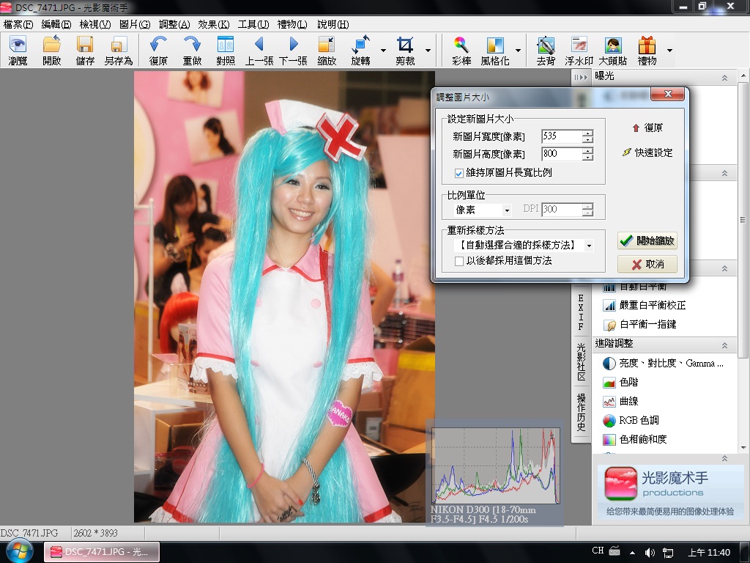Click the 新圖片寬度 width input field
This screenshot has width=750, height=563.
tap(561, 136)
